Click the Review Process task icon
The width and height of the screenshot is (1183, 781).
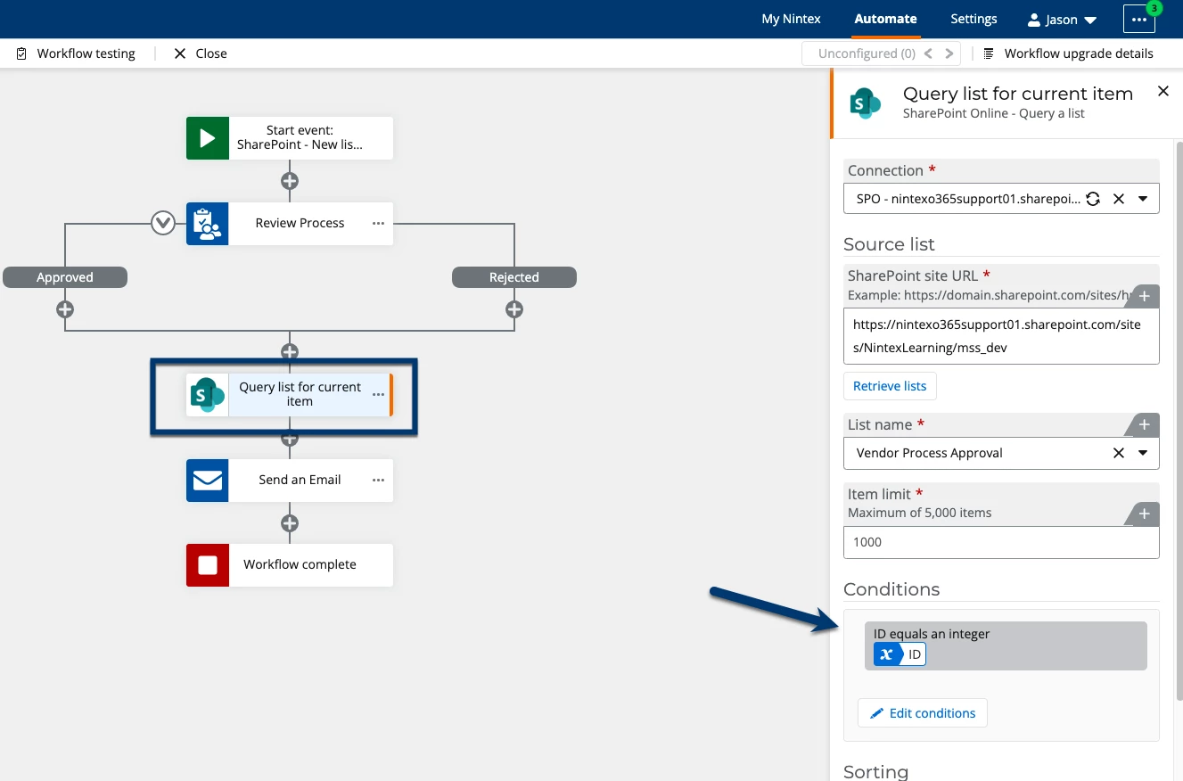click(208, 224)
